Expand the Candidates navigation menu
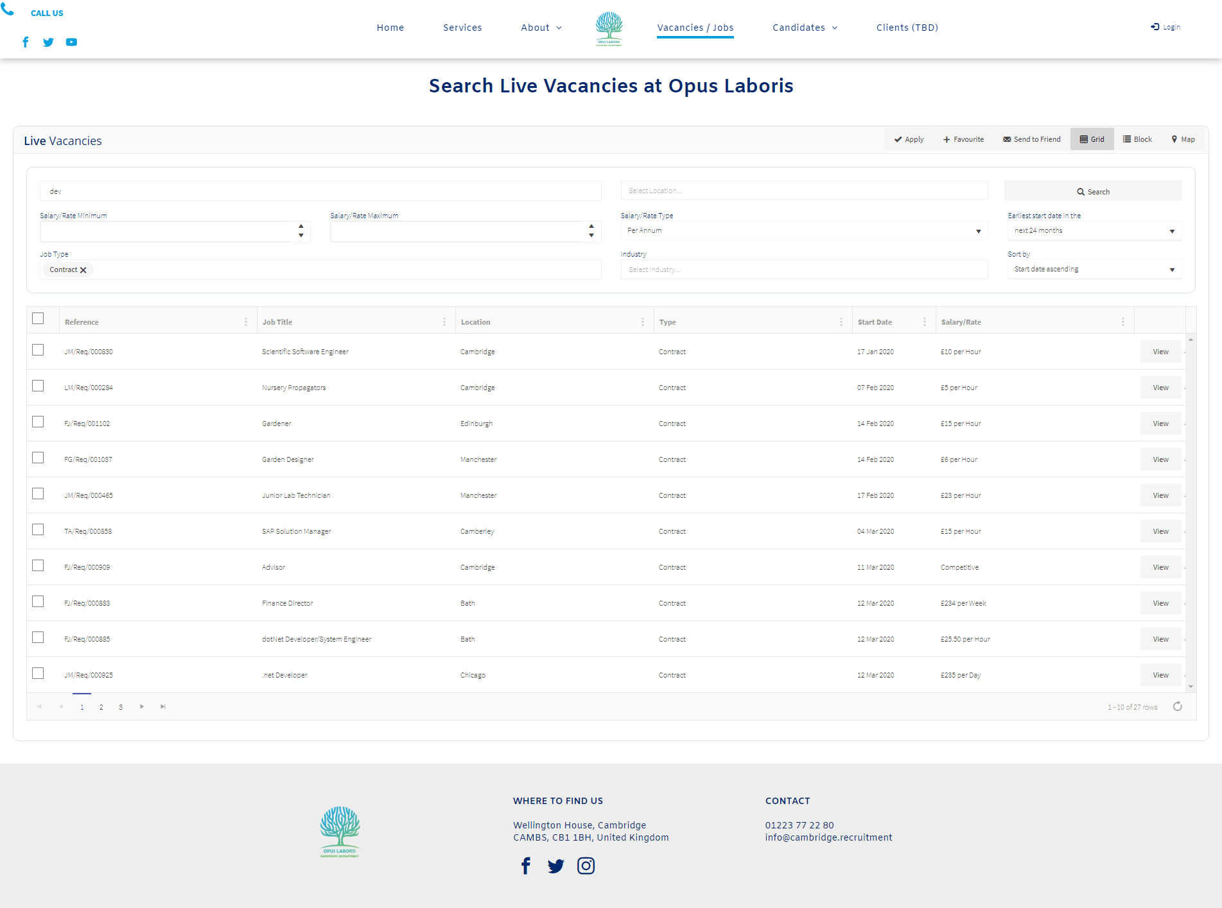1222x908 pixels. pyautogui.click(x=805, y=28)
